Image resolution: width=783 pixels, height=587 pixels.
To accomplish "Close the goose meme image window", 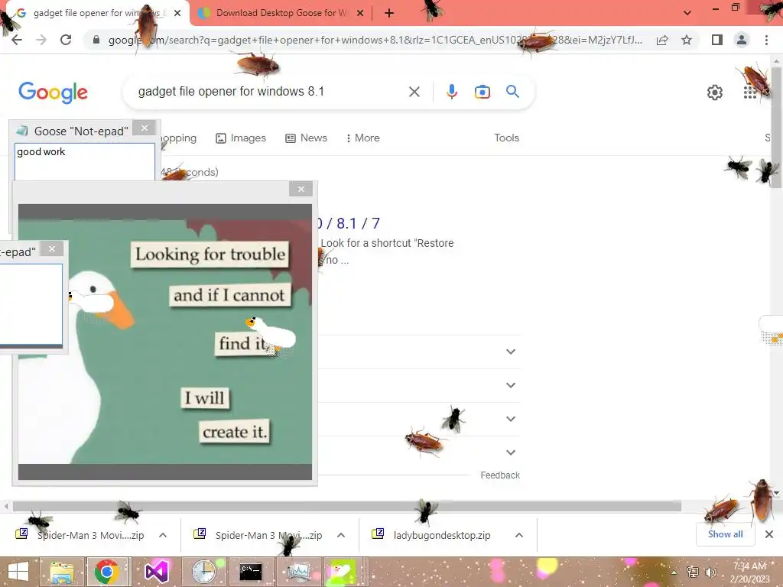I will 301,190.
